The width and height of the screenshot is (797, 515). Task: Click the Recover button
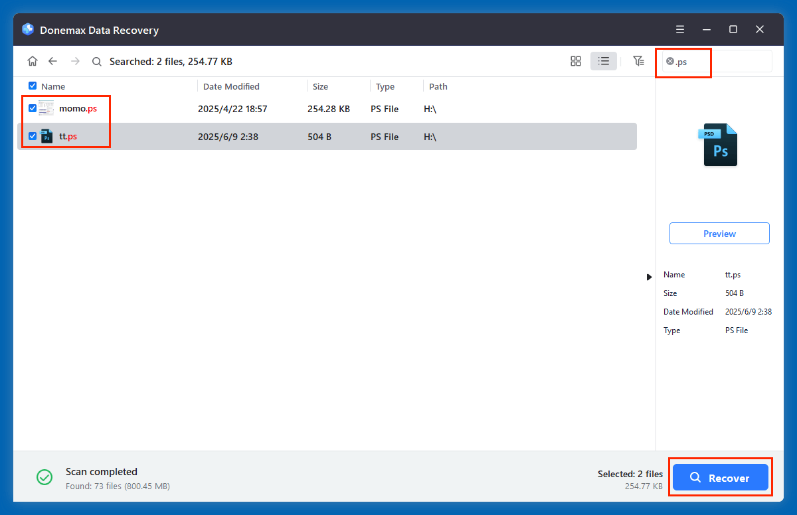tap(720, 477)
